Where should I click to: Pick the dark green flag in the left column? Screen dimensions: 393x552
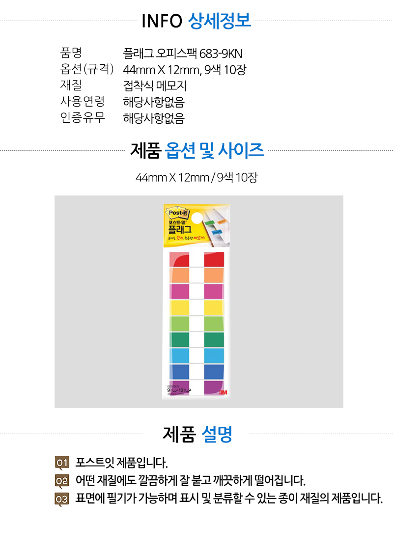[179, 339]
